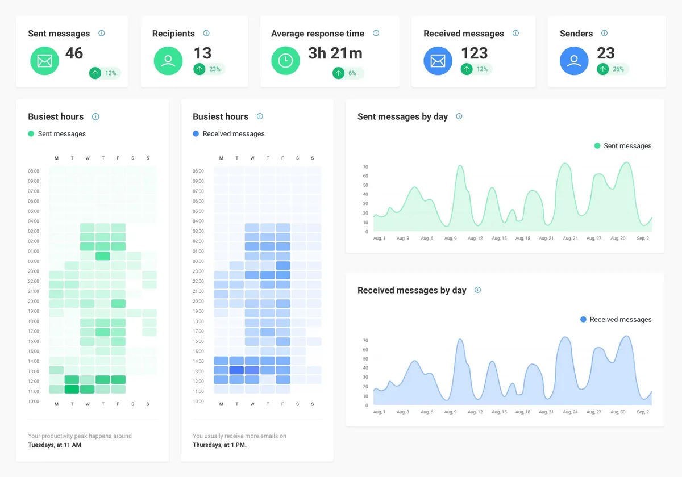Click 'Sep, 2' on received chart axis
The width and height of the screenshot is (682, 477).
click(643, 412)
